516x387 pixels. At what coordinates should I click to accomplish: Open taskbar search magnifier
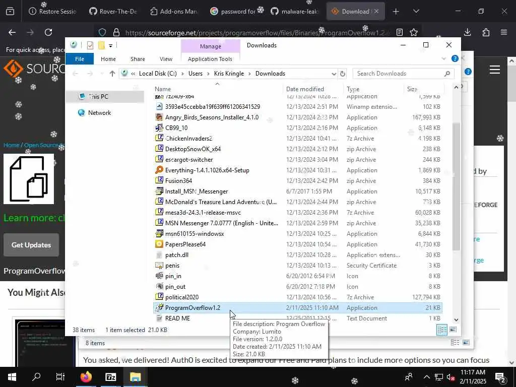pyautogui.click(x=36, y=376)
